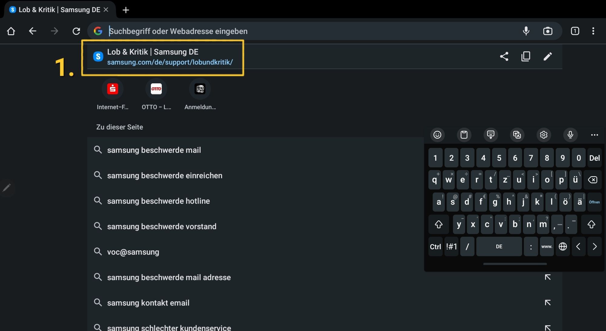Open the keyboard emoji panel
Image resolution: width=606 pixels, height=331 pixels.
(437, 135)
